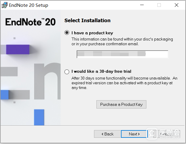Click the "Select Installation" heading

click(88, 21)
